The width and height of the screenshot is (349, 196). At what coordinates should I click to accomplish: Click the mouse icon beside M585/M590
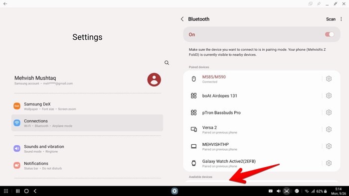tap(193, 79)
